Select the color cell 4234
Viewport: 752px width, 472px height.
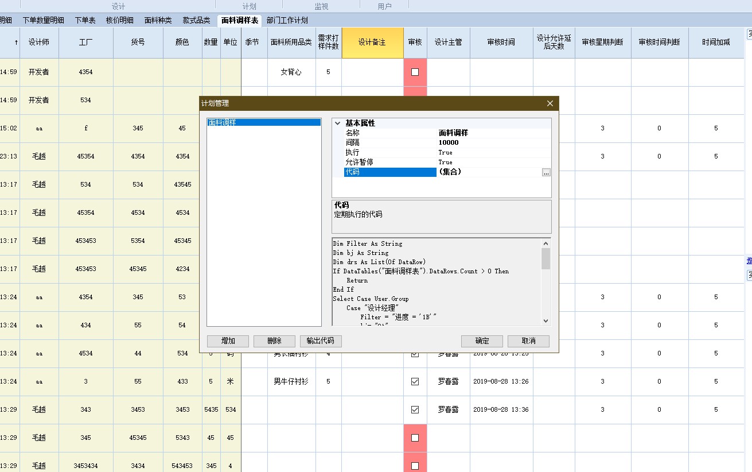point(182,269)
